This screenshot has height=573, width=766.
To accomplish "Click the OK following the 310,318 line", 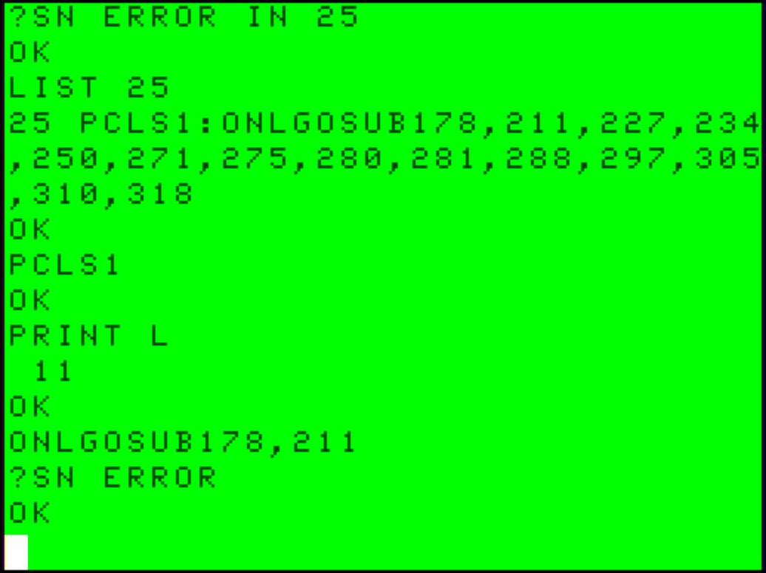I will pyautogui.click(x=30, y=229).
